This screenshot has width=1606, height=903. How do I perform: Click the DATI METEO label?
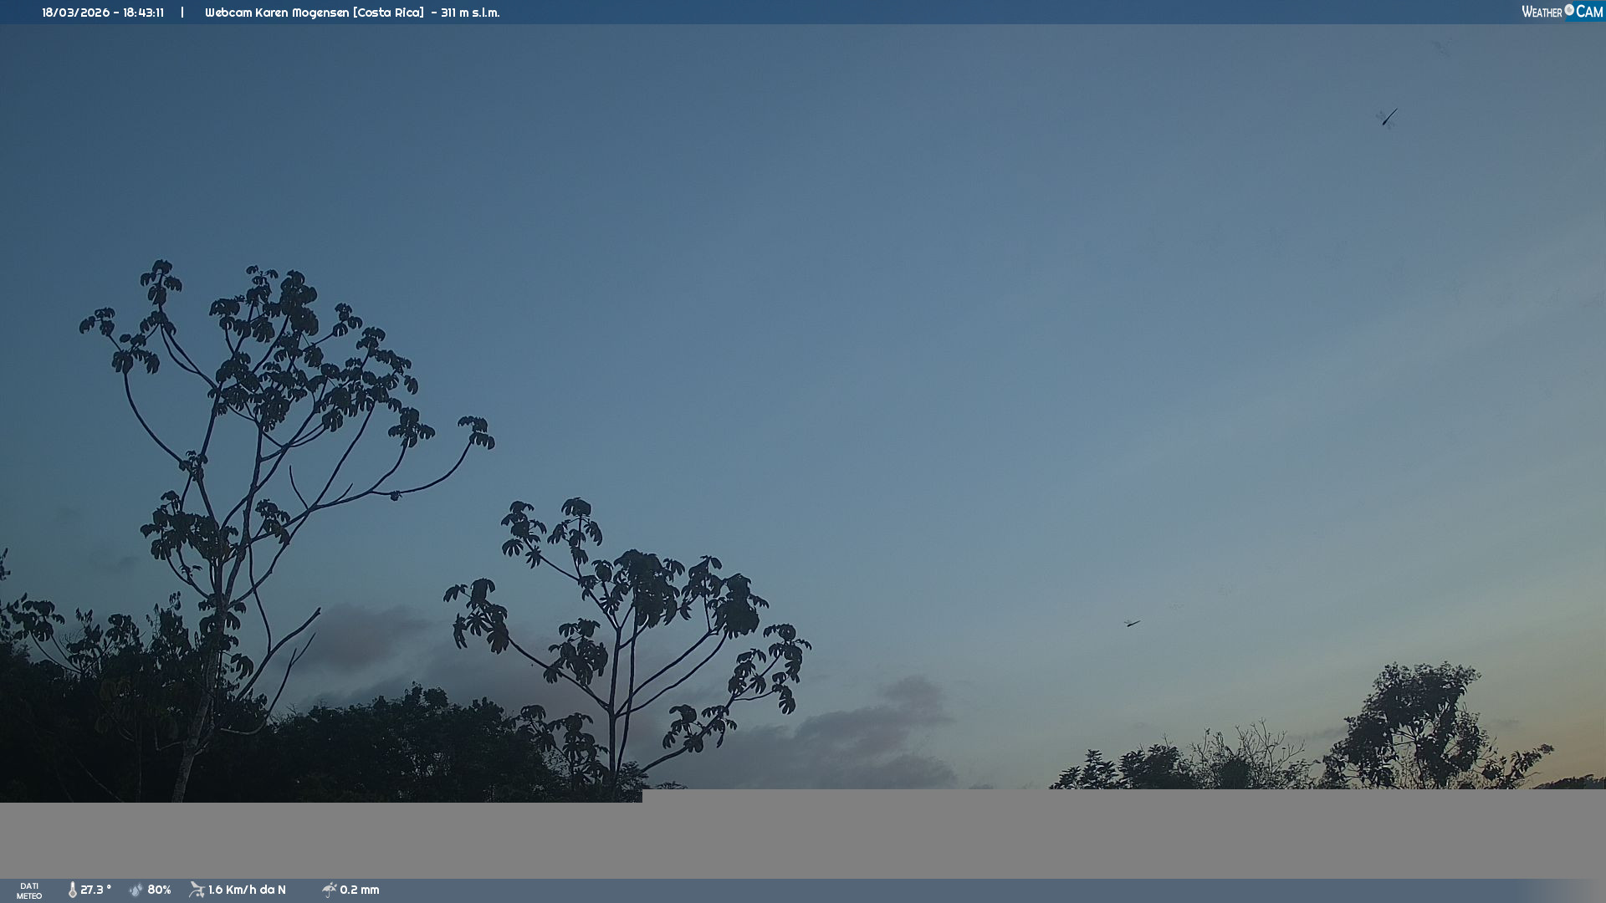click(29, 890)
